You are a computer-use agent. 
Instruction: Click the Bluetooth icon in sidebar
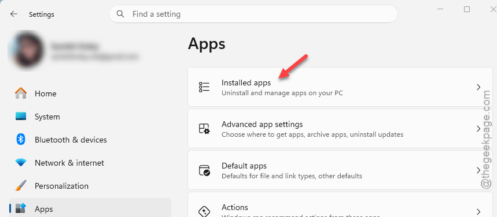pyautogui.click(x=21, y=140)
